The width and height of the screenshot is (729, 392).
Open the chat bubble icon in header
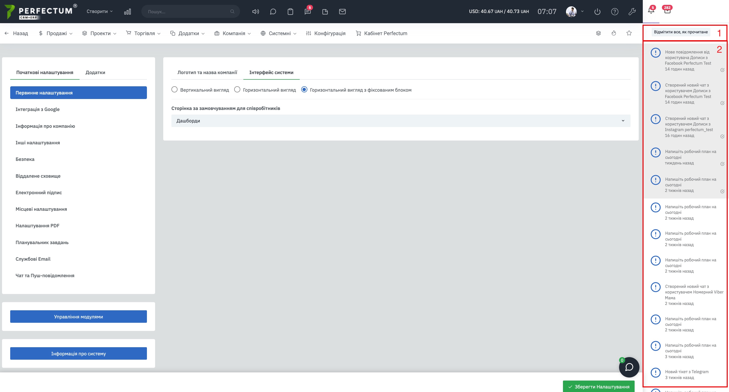[x=273, y=11]
